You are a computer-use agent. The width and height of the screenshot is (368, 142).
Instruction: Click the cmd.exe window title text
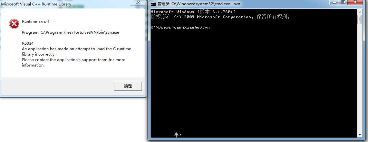click(199, 4)
